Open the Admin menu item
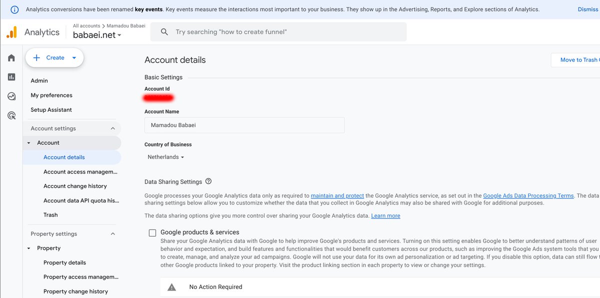Image resolution: width=600 pixels, height=298 pixels. tap(39, 80)
